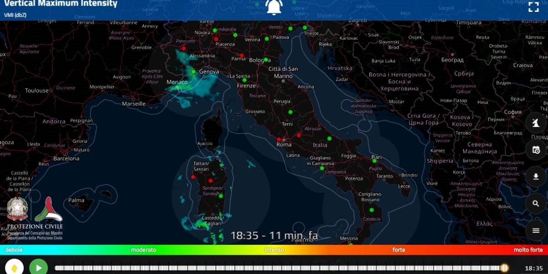Play the radar animation

tap(38, 267)
